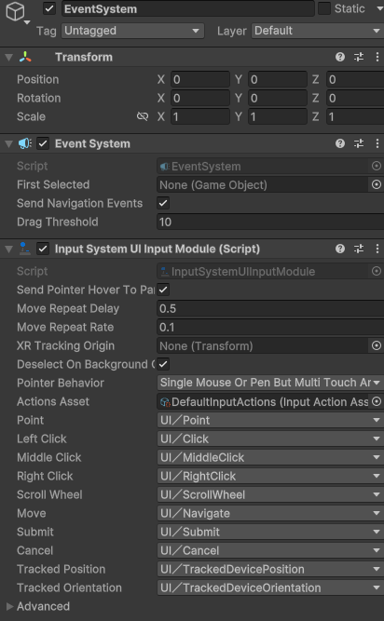
Task: Open the Layer dropdown showing Default
Action: tap(318, 31)
